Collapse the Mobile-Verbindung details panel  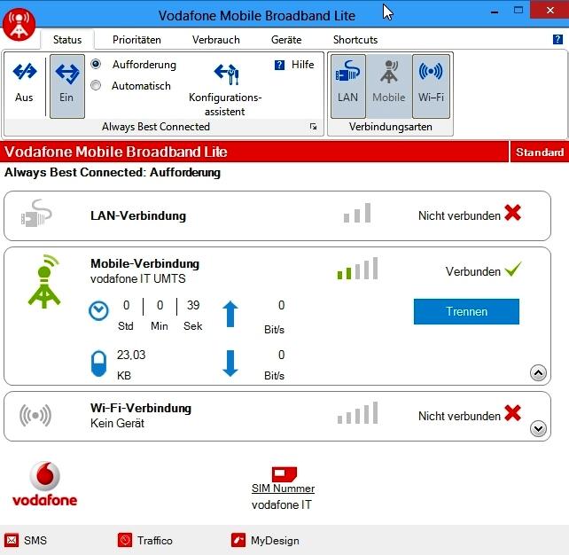tap(538, 372)
